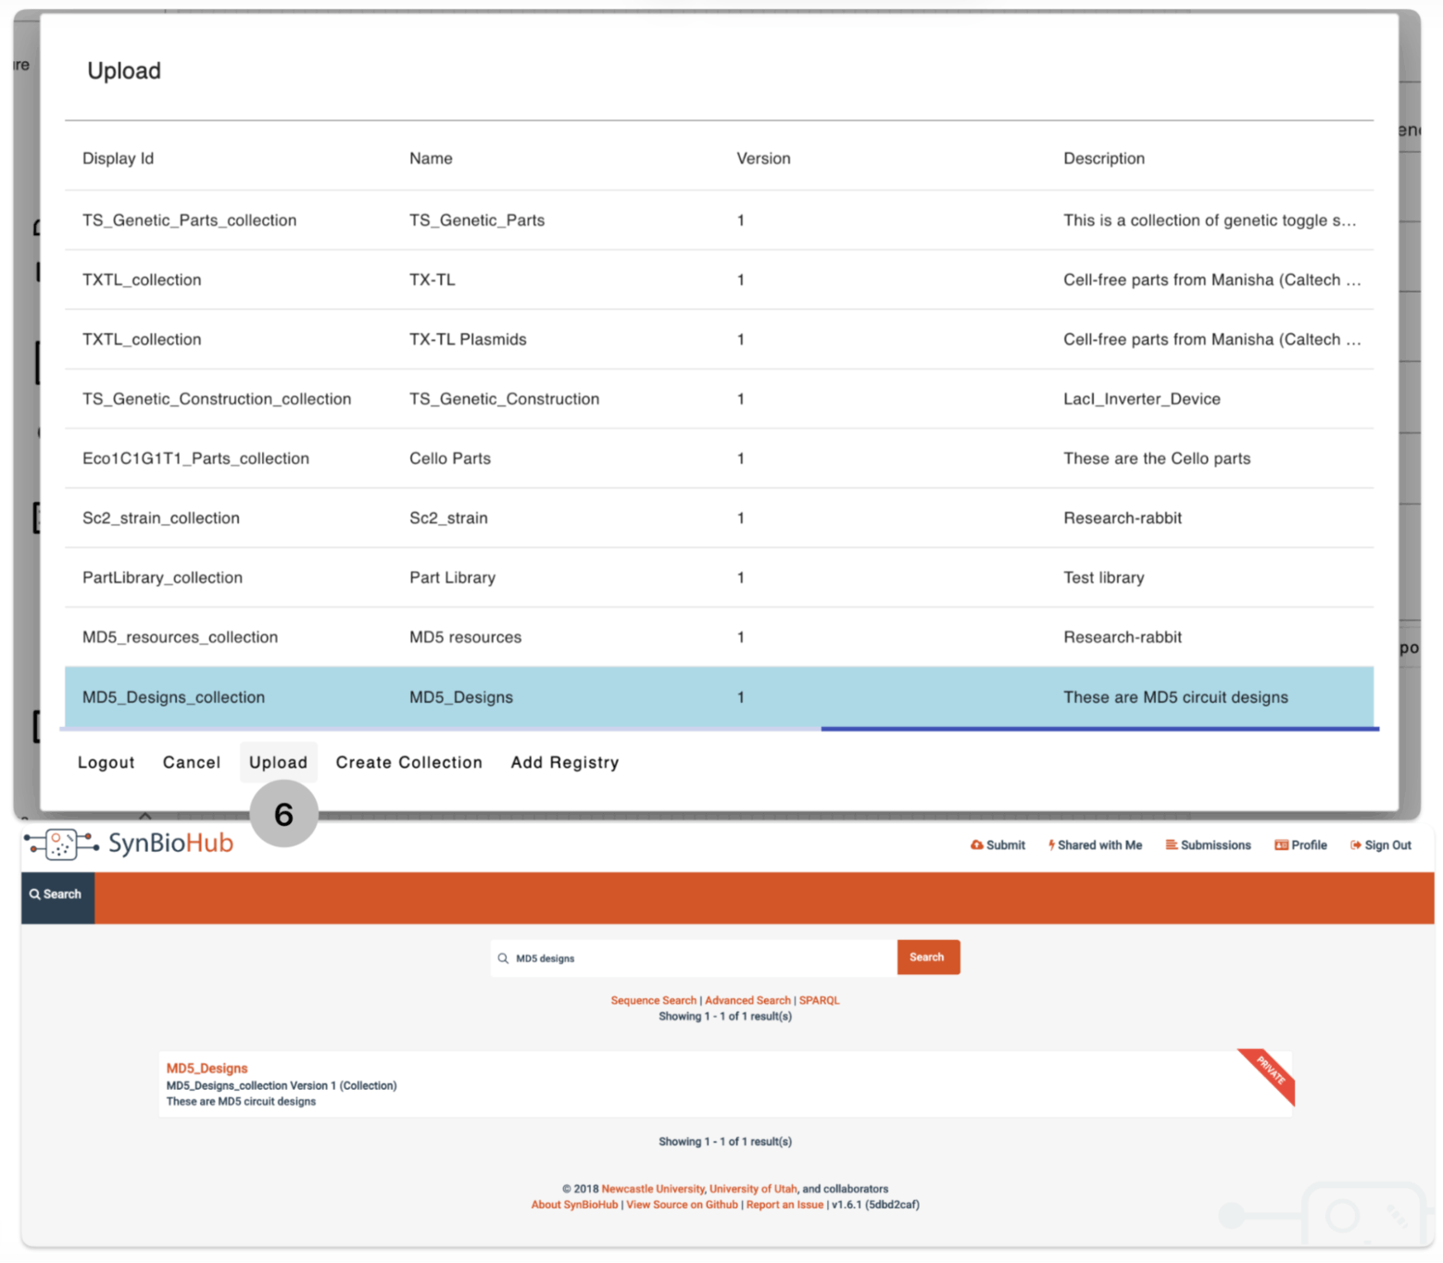
Task: Click the Description column header
Action: coord(1104,158)
